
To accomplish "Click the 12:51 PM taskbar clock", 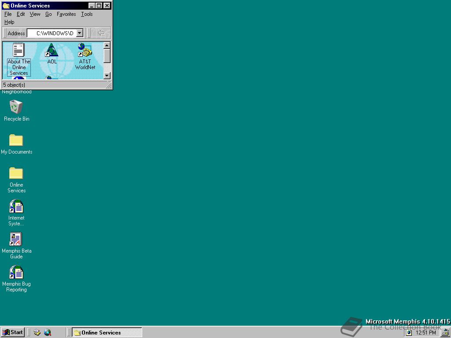I will (426, 333).
